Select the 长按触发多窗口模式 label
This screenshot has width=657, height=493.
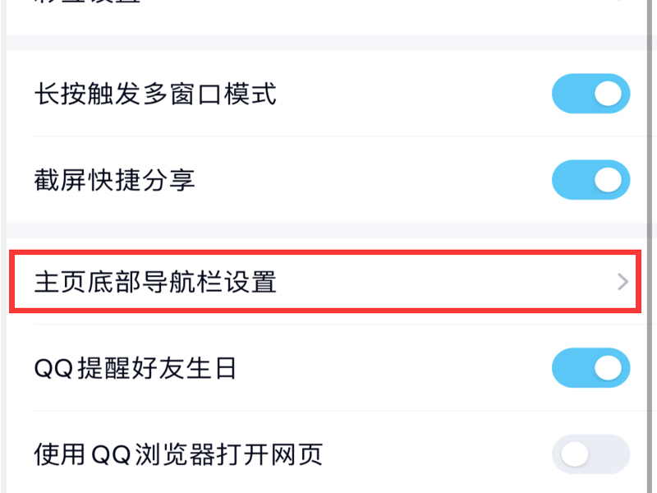coord(155,94)
